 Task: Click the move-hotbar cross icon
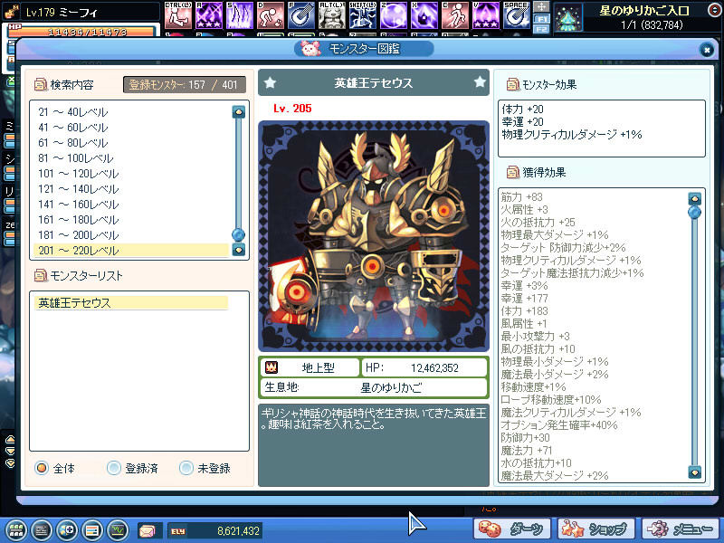pyautogui.click(x=541, y=7)
